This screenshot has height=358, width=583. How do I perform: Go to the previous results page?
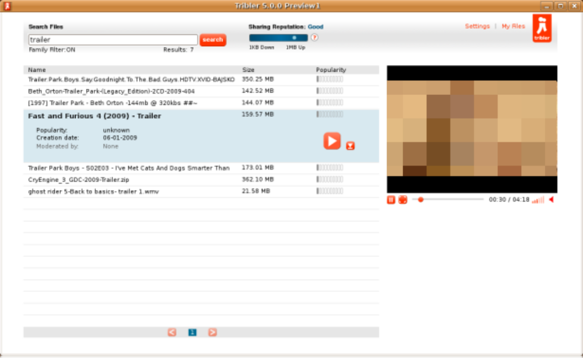point(172,332)
